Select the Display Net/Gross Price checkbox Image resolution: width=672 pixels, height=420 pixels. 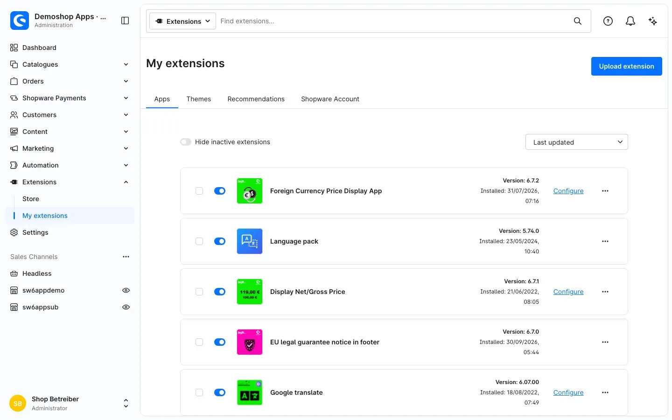[199, 292]
